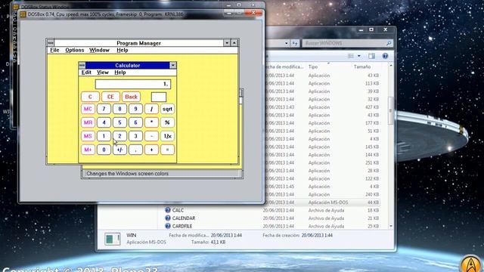The width and height of the screenshot is (484, 272).
Task: Click the Back button in Calculator
Action: coord(131,97)
